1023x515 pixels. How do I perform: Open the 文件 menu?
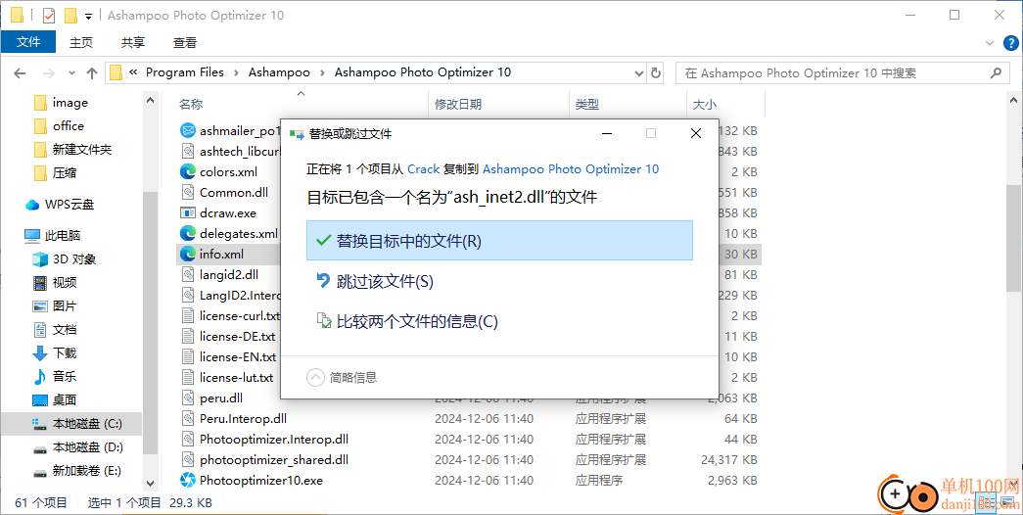coord(28,42)
